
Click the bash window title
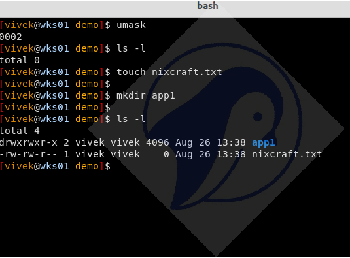[x=207, y=6]
